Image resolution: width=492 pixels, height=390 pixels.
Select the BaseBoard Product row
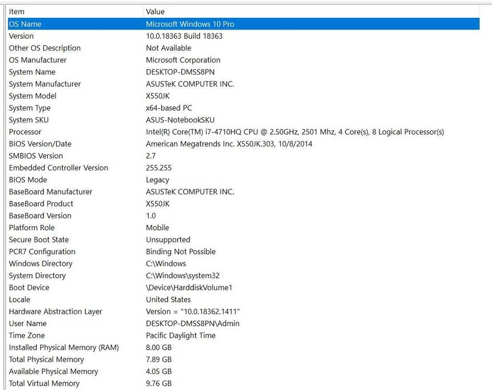point(243,203)
